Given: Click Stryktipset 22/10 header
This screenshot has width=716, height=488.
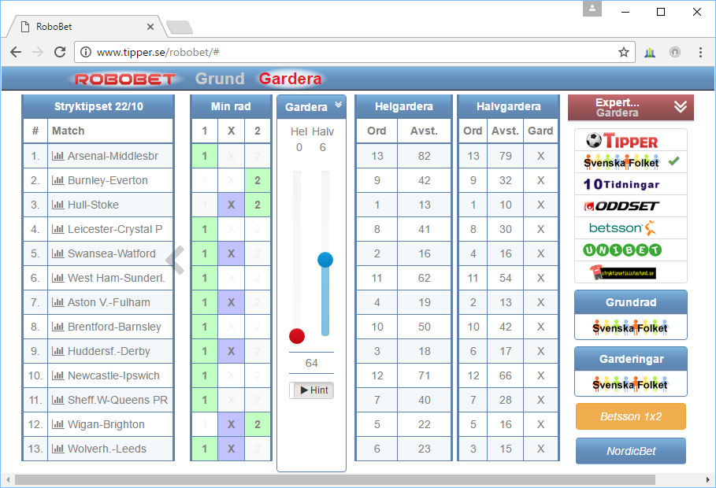Looking at the screenshot, I should coord(98,107).
